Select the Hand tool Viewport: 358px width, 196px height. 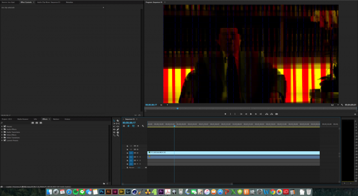tap(118, 132)
